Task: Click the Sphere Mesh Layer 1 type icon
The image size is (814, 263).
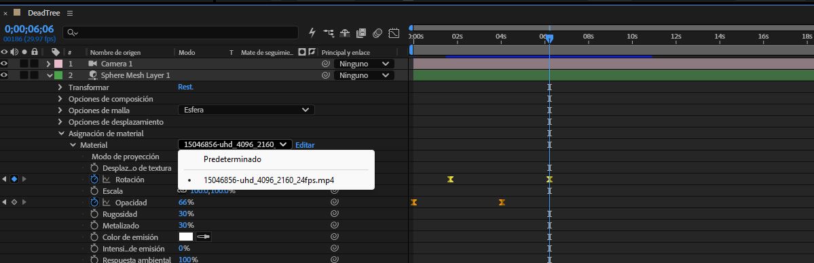Action: coord(93,75)
